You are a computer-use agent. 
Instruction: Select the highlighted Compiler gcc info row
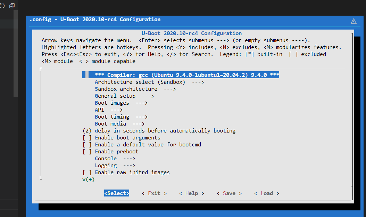pos(181,75)
